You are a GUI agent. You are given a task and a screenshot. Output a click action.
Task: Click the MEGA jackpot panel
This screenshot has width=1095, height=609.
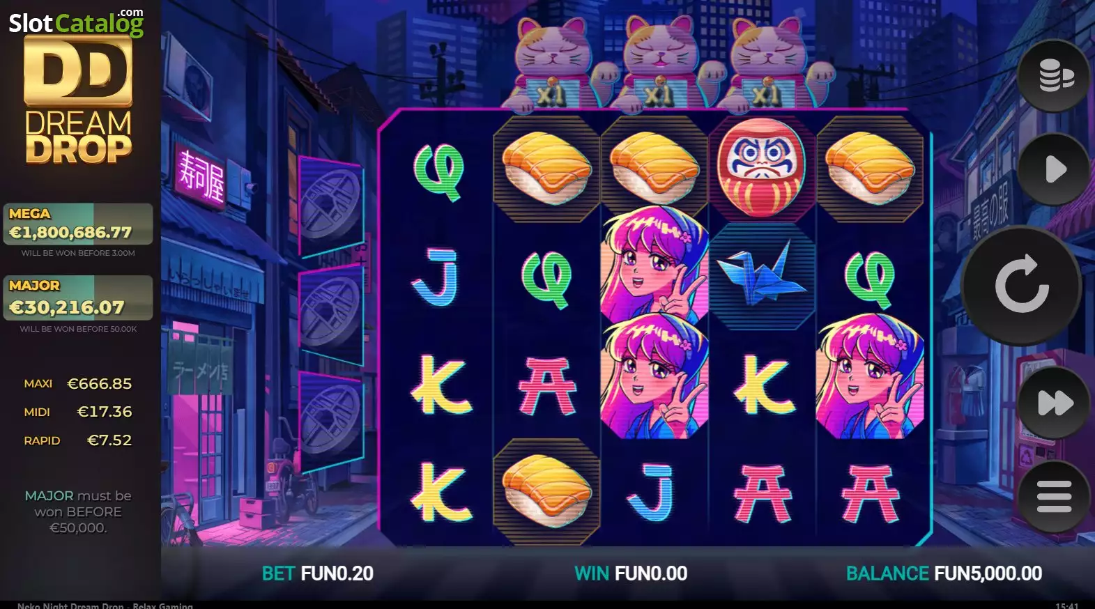(x=78, y=224)
